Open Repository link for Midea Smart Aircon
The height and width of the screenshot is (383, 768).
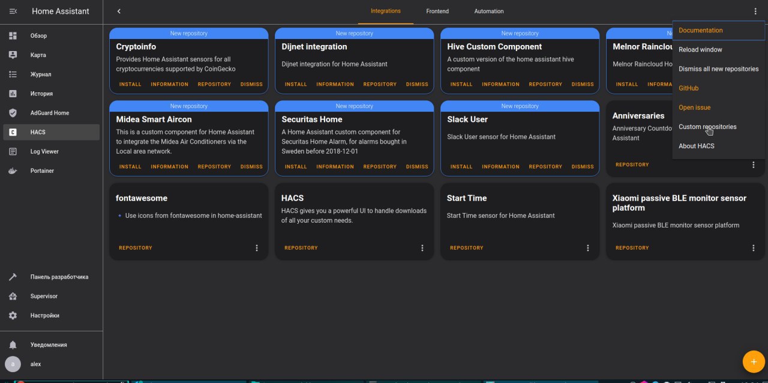(x=214, y=167)
